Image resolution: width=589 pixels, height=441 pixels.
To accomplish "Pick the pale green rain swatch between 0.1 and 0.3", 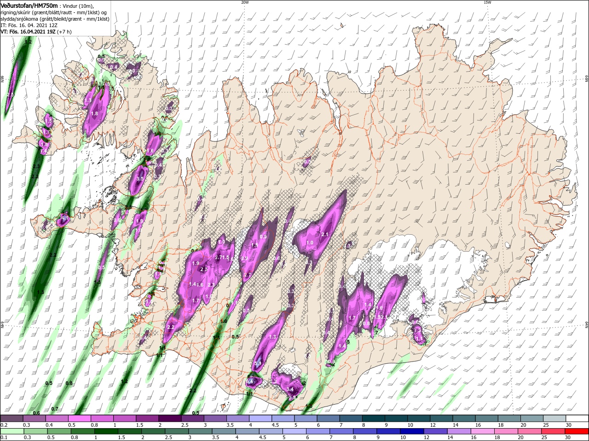I will (x=12, y=431).
